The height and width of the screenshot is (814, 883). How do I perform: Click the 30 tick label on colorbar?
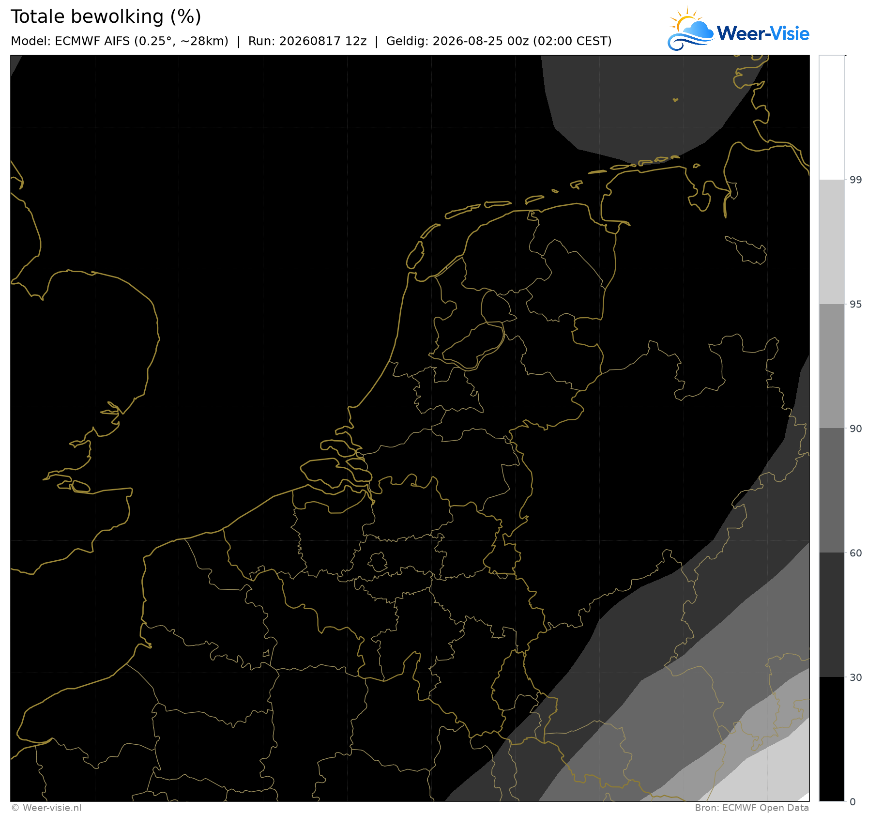point(856,677)
